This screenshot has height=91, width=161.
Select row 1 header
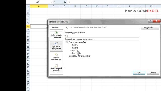pos(28,10)
